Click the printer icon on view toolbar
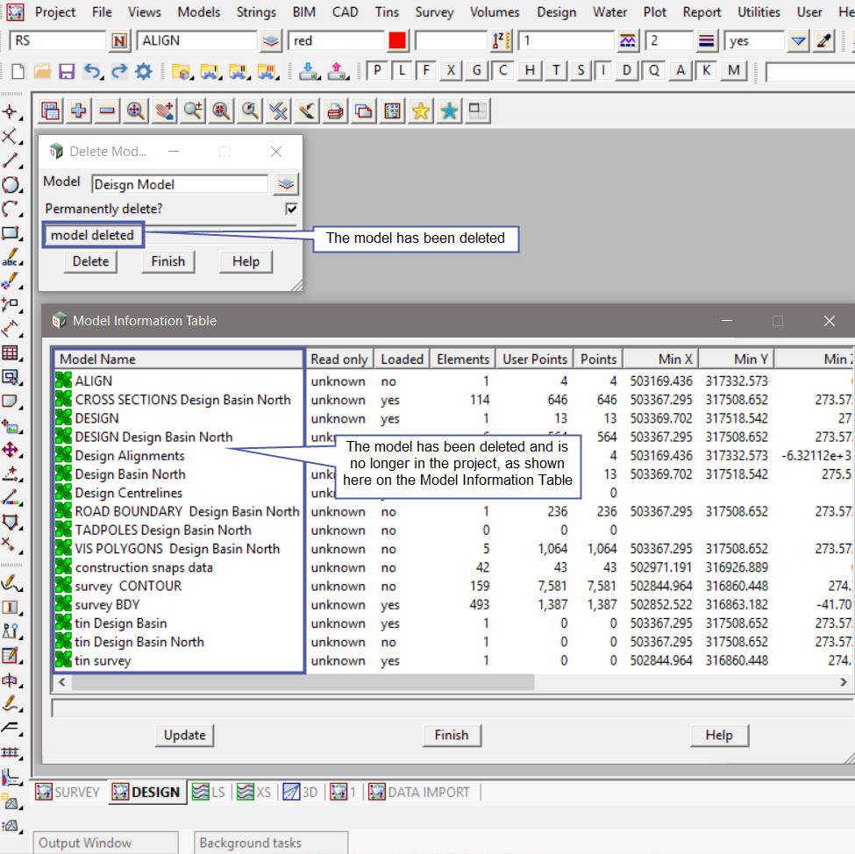Screen dimensions: 855x854 [335, 110]
